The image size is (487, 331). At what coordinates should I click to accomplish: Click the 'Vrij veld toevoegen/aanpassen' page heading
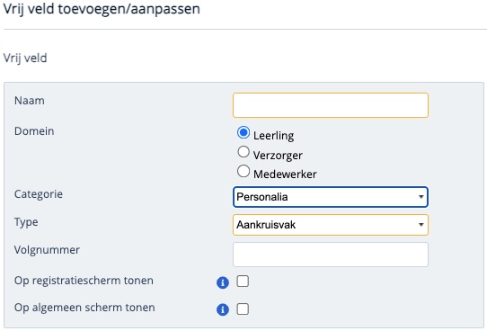click(102, 9)
